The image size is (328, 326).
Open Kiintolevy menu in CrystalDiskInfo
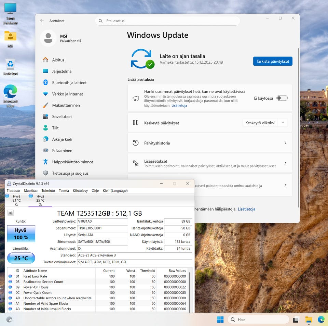(80, 191)
